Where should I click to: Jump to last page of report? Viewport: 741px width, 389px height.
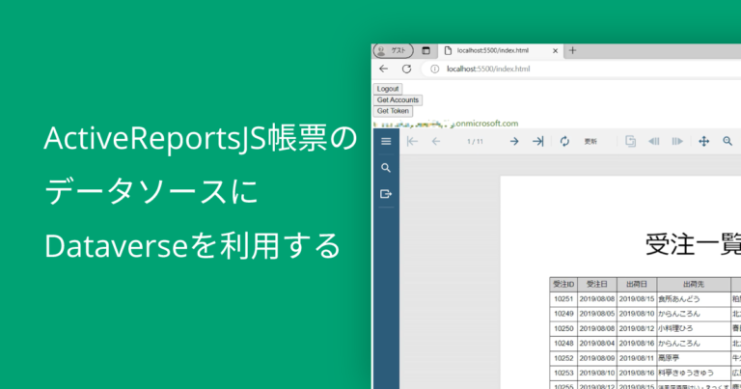[537, 141]
